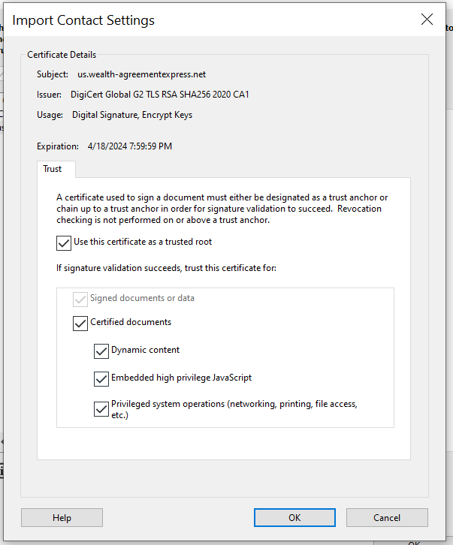Viewport: 453px width, 545px height.
Task: Disable Embedded high privilege JavaScript
Action: pos(101,379)
